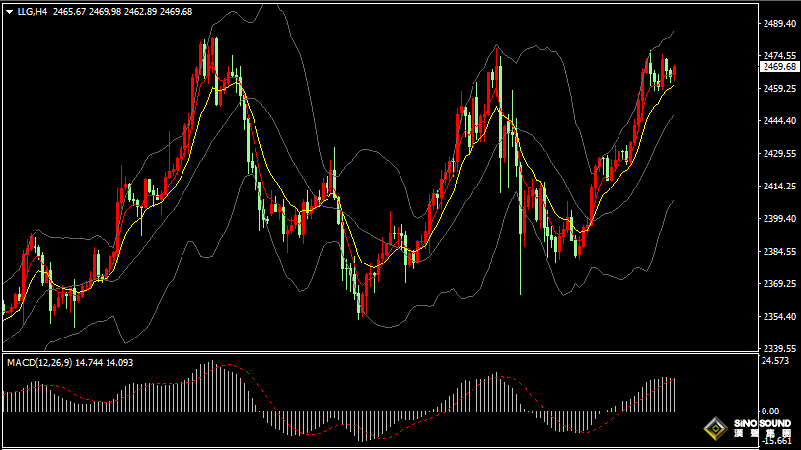801x450 pixels.
Task: Click the 2474.55 price axis label
Action: click(x=779, y=55)
